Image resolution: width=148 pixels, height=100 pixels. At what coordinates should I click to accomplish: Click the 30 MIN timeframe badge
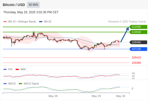33,5
